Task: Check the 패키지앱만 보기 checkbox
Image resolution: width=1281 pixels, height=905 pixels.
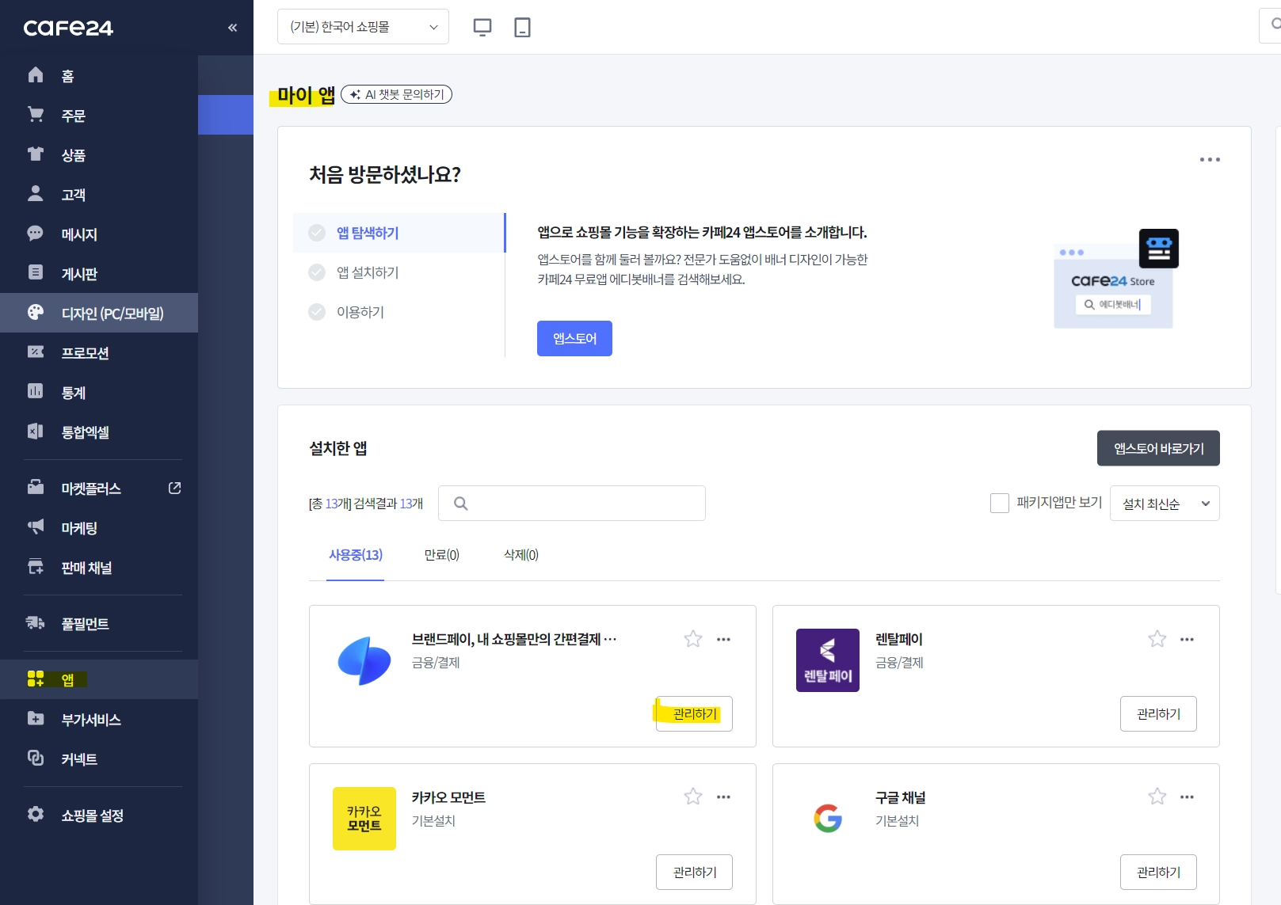Action: pyautogui.click(x=1000, y=503)
